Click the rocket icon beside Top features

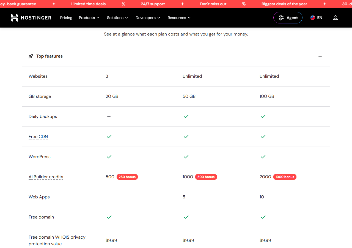(x=31, y=56)
